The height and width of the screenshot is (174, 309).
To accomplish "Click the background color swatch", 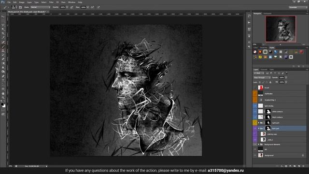I will click(4, 106).
